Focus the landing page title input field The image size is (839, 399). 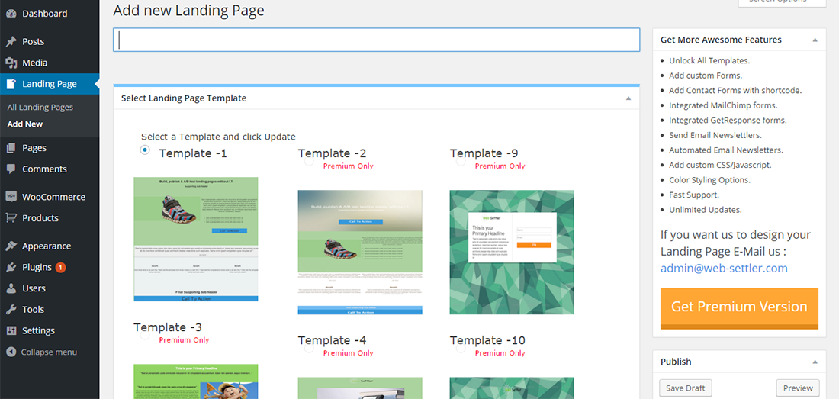coord(376,40)
